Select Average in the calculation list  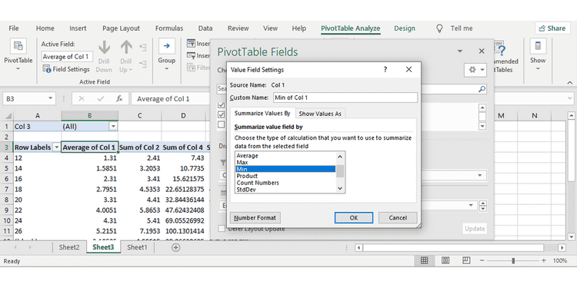(x=285, y=155)
